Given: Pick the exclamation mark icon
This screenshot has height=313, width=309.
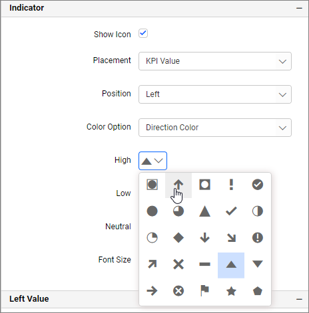Looking at the screenshot, I should (231, 185).
